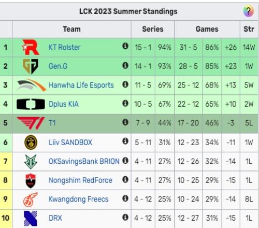Click the KT Rolster info icon

point(125,46)
